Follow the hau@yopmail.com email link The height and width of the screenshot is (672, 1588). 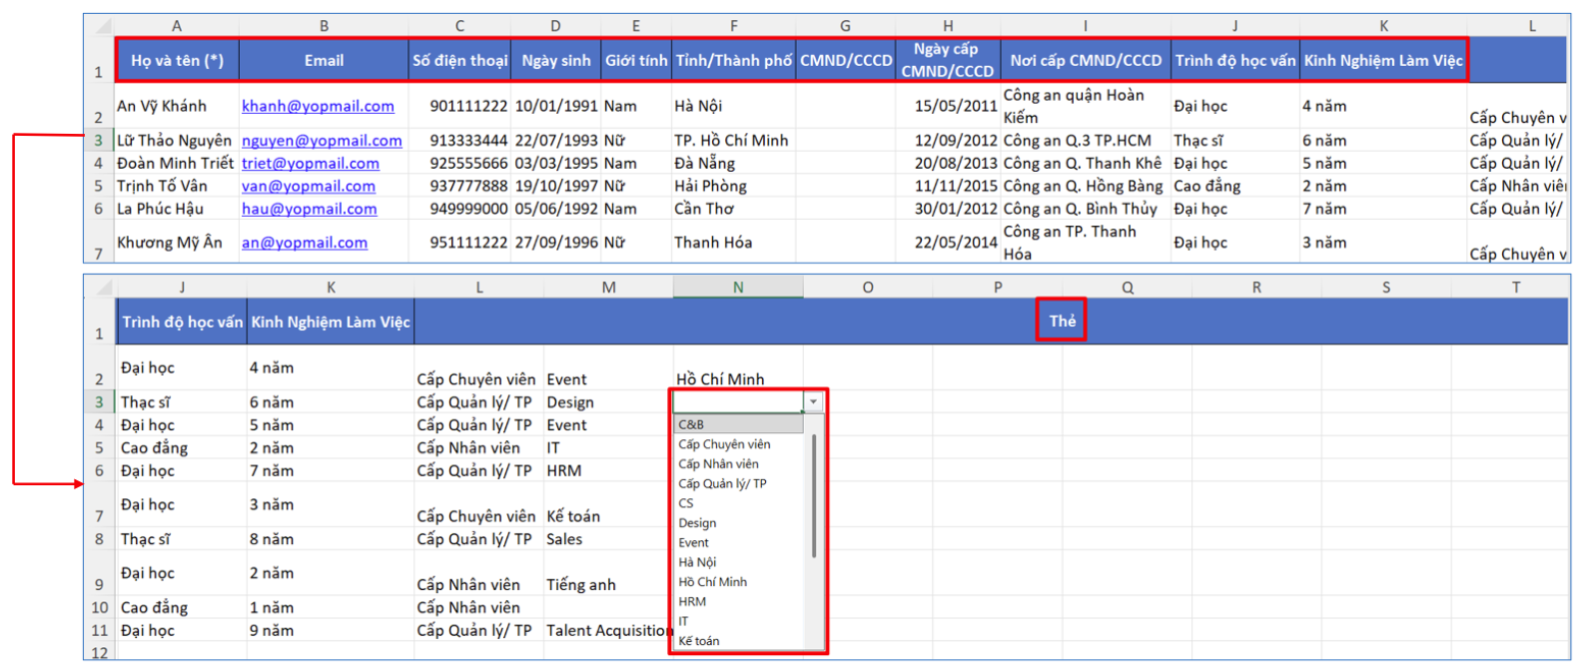pyautogui.click(x=310, y=209)
